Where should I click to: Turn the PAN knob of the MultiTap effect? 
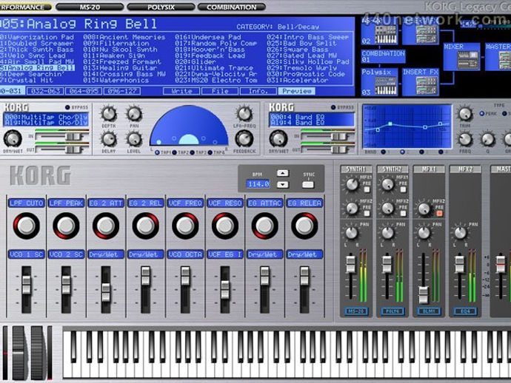pos(134,114)
